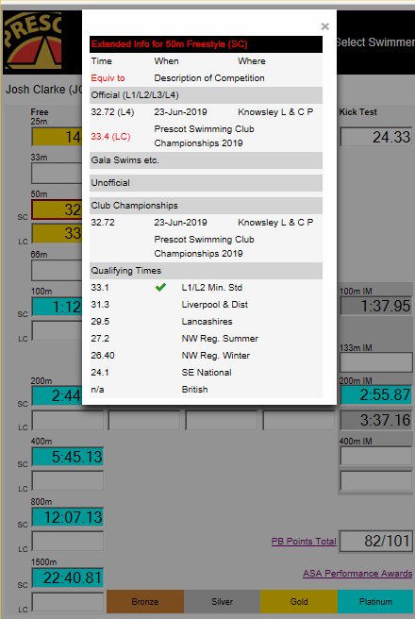Click the 400m Free time 5:45.13
The width and height of the screenshot is (415, 619).
[x=68, y=457]
